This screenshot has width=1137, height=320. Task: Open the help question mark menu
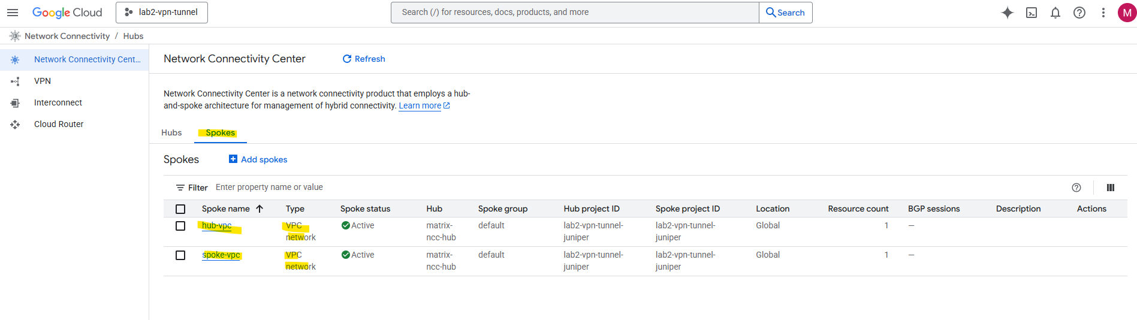[x=1079, y=13]
